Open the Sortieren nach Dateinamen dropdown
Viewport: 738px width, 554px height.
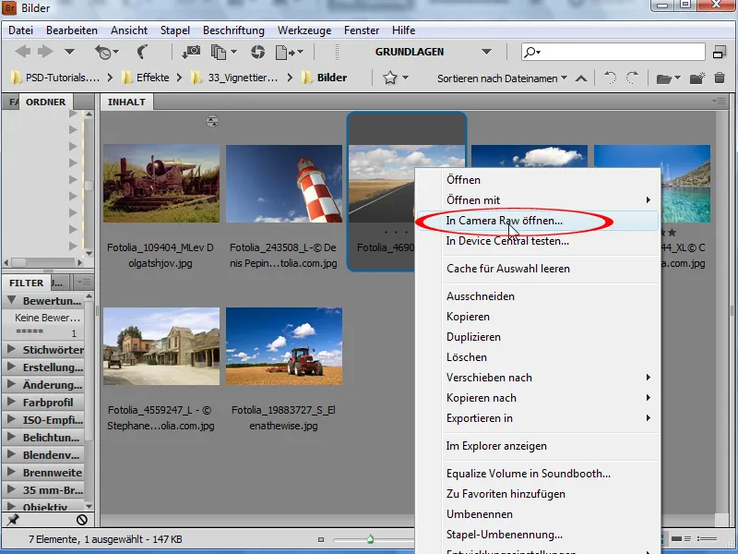click(502, 78)
